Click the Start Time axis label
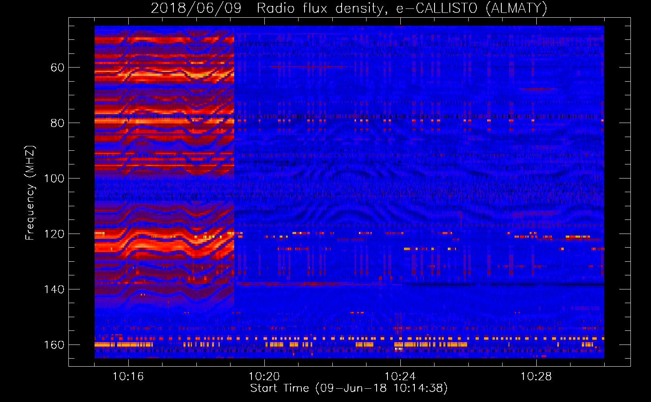The width and height of the screenshot is (651, 402). (x=349, y=388)
